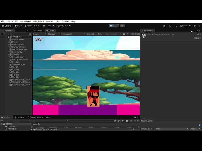This screenshot has width=202, height=151.
Task: Open the Help menu
Action: (x=73, y=21)
